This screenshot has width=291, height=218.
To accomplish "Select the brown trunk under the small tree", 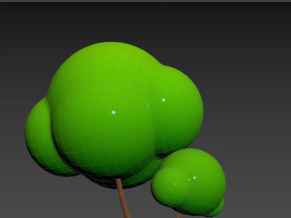I will (179, 216).
